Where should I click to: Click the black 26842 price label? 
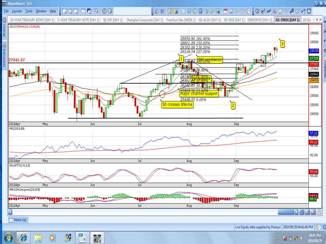click(x=314, y=74)
